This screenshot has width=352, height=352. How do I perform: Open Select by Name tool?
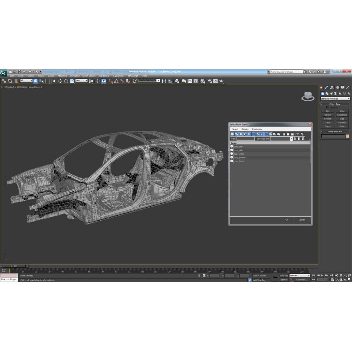[41, 81]
